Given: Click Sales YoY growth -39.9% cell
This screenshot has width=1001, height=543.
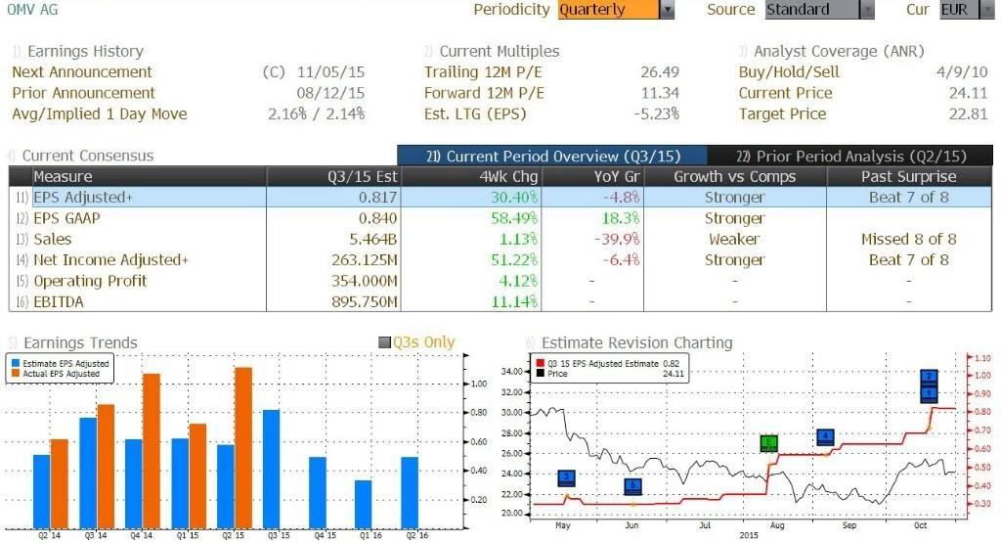Looking at the screenshot, I should (617, 240).
